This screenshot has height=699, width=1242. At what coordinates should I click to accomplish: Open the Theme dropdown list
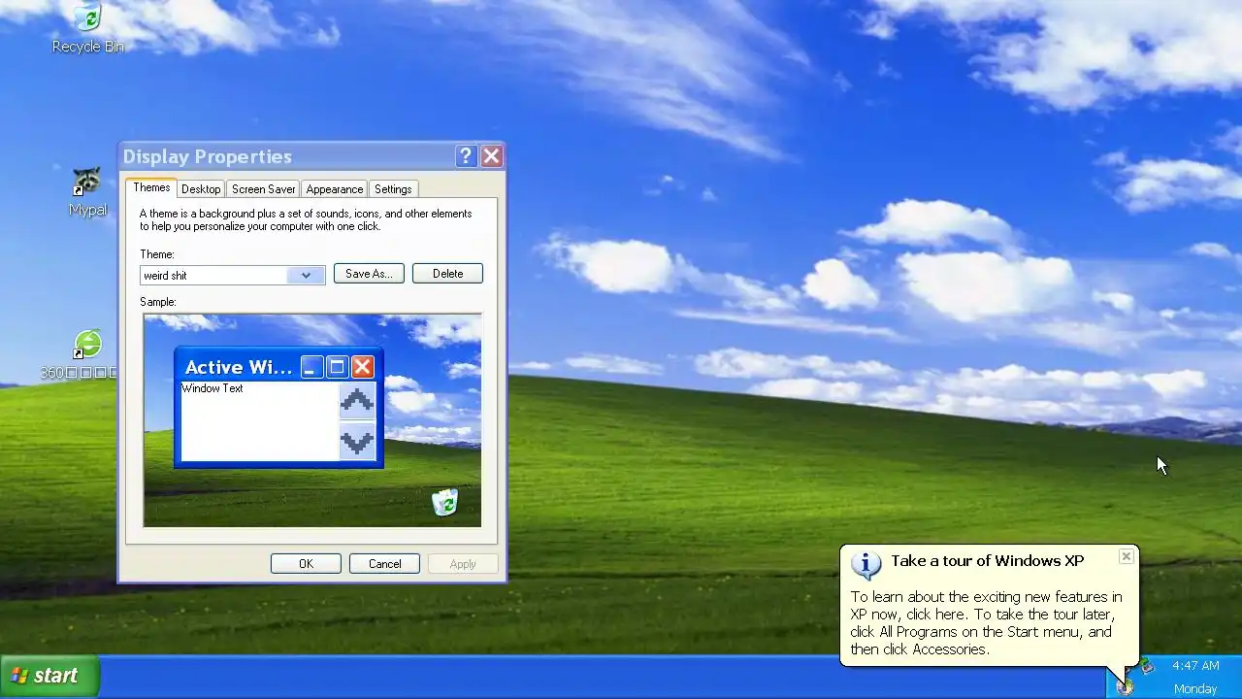coord(306,275)
